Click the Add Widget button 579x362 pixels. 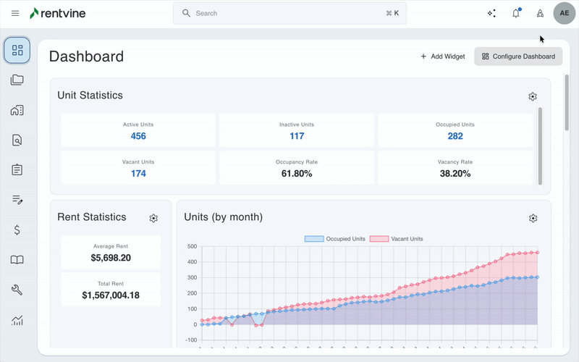[x=442, y=56]
